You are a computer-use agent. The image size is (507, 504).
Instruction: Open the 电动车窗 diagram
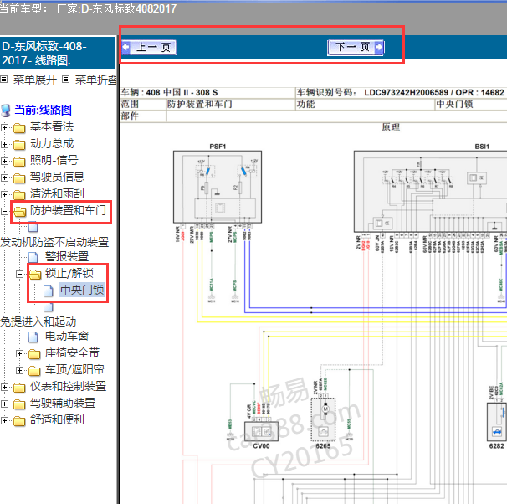pyautogui.click(x=67, y=336)
